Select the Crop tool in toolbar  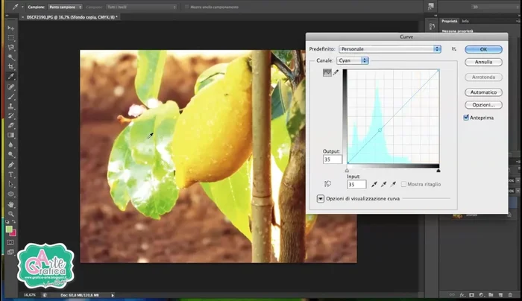point(11,66)
